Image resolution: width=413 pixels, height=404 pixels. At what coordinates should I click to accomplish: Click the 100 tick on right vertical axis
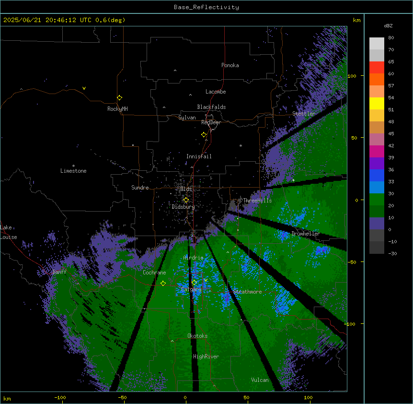coord(352,76)
